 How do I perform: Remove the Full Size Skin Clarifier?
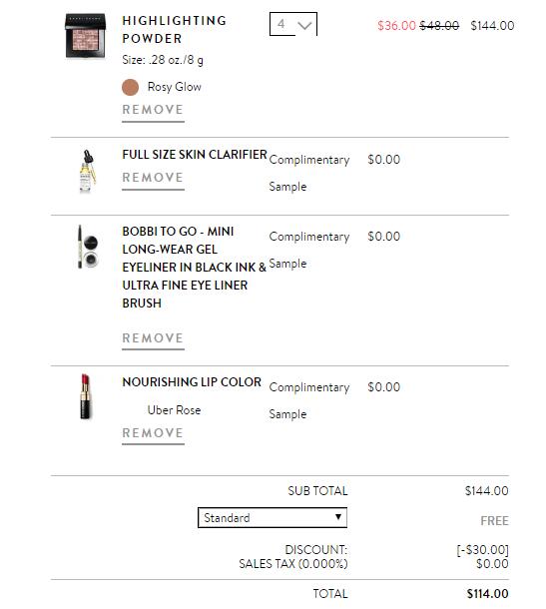tap(153, 179)
